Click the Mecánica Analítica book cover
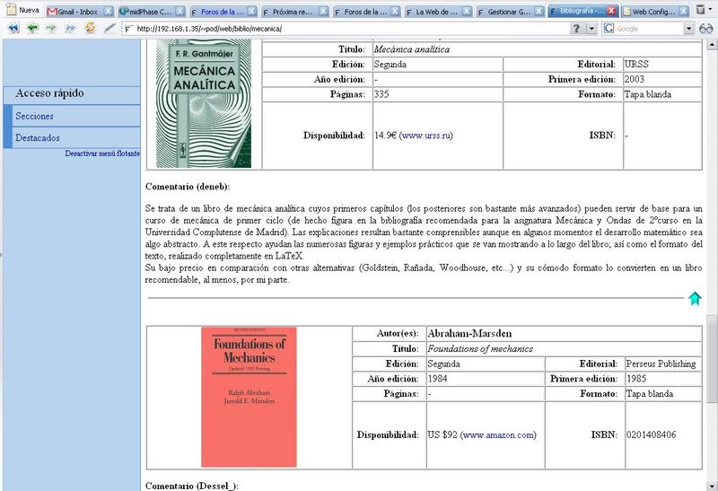 [x=204, y=103]
